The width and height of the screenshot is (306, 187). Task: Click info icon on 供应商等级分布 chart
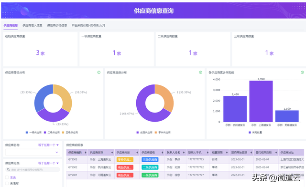pyautogui.click(x=99, y=73)
